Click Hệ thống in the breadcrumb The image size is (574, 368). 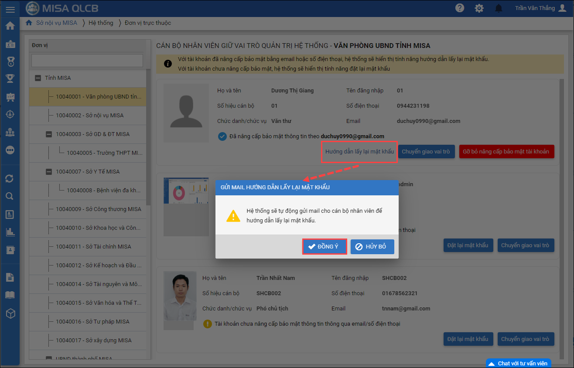(x=101, y=23)
